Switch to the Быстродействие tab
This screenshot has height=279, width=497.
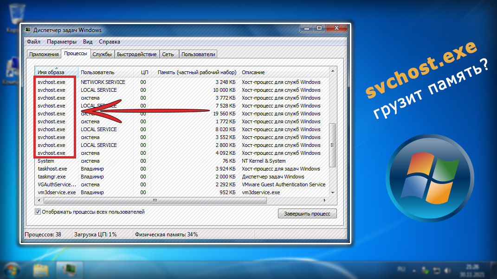(x=136, y=54)
